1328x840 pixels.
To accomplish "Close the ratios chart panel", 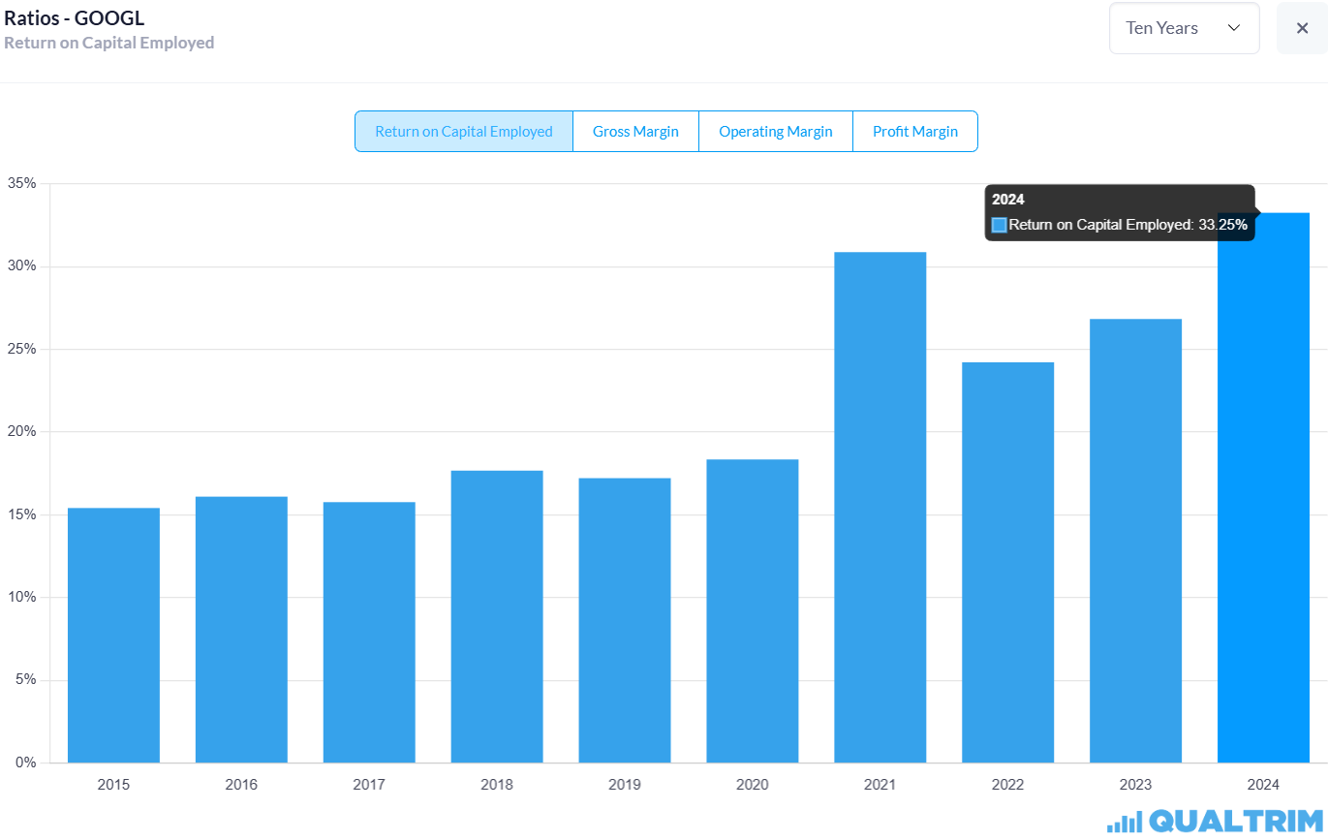I will click(x=1302, y=28).
